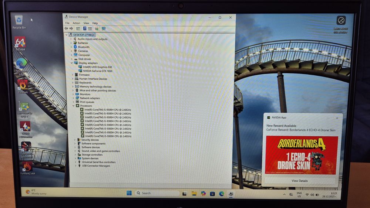Click View Details in NVIDIA notification

point(300,181)
